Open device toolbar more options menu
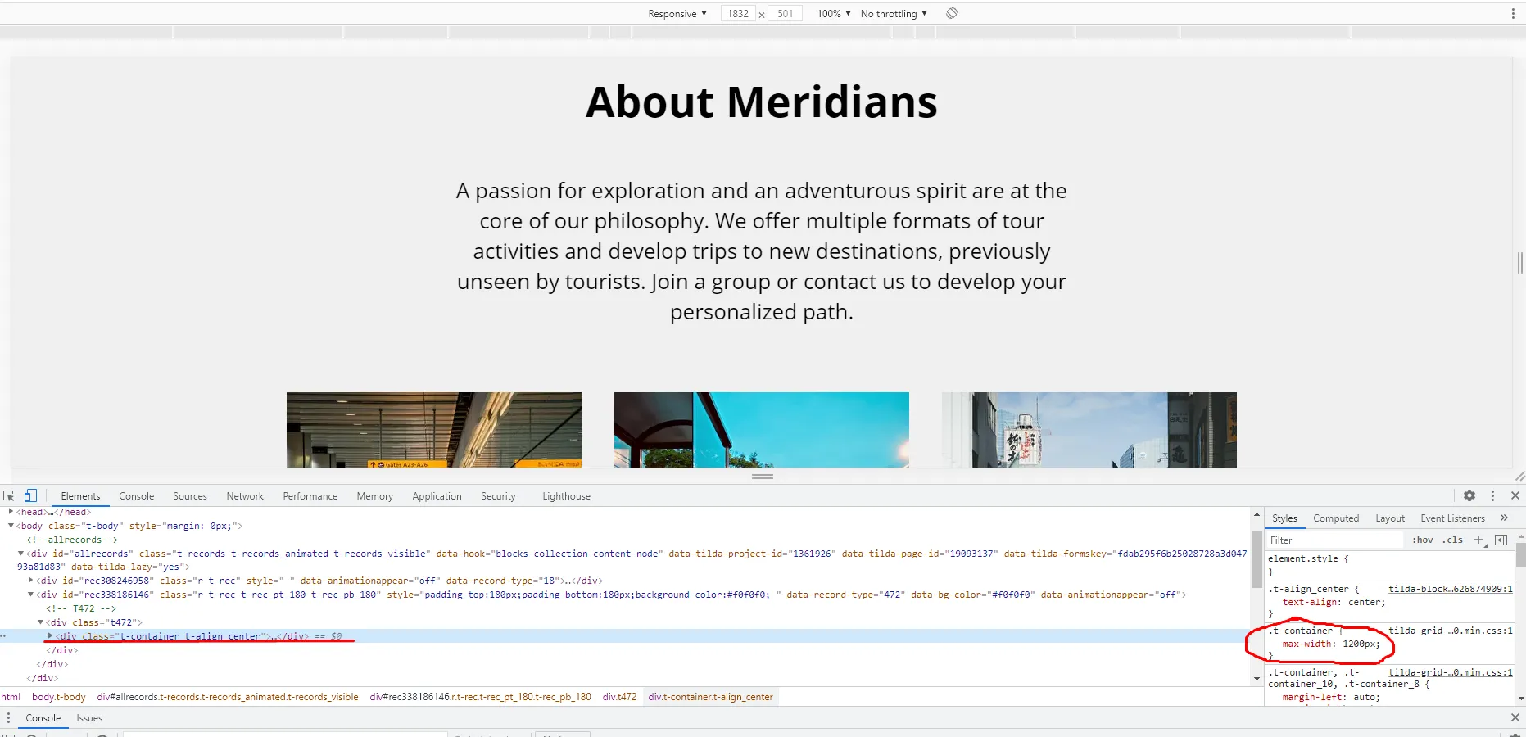The image size is (1526, 737). (x=1513, y=13)
